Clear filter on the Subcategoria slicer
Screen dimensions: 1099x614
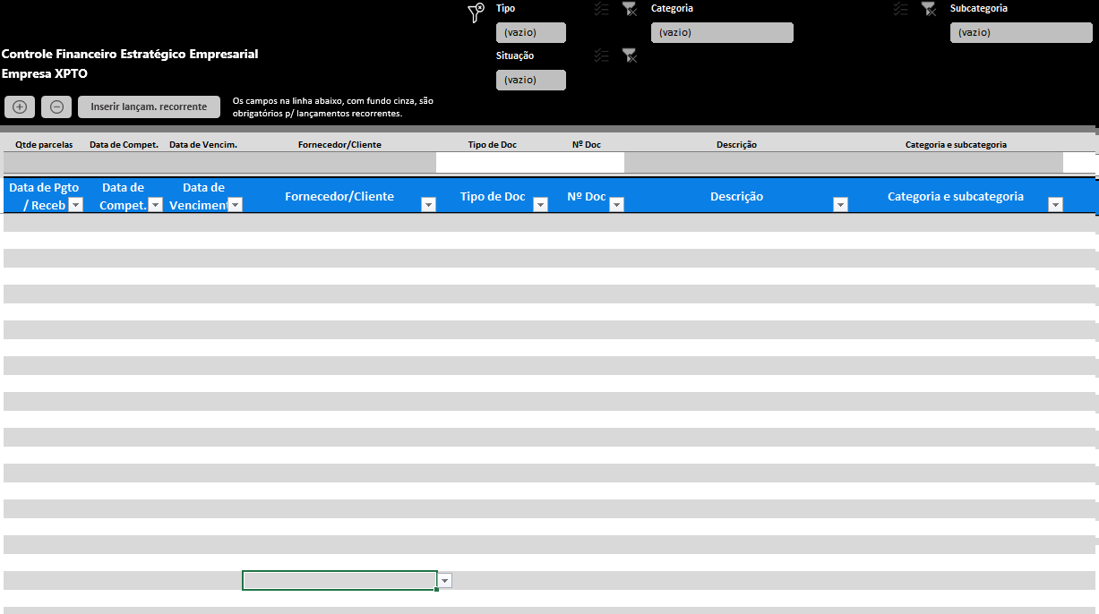928,9
